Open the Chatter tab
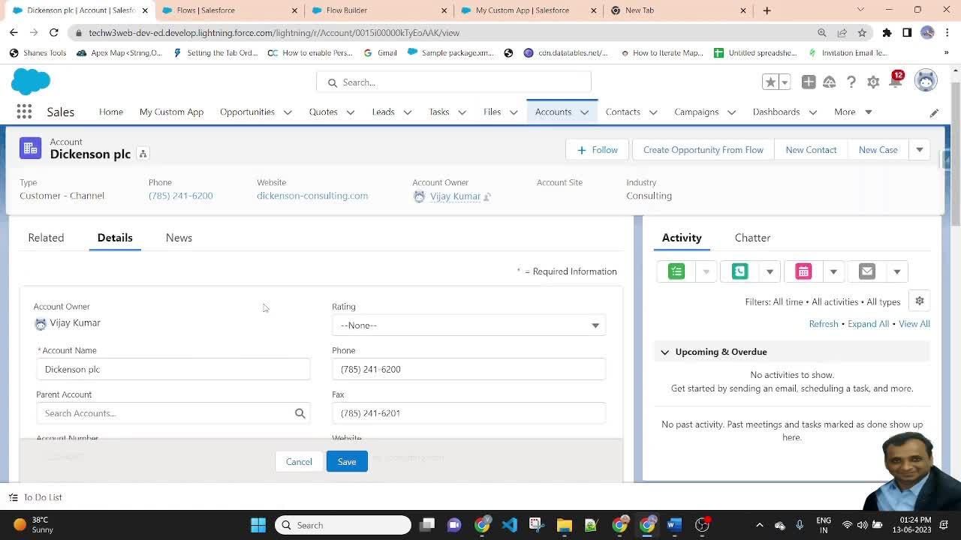The height and width of the screenshot is (540, 961). point(752,238)
